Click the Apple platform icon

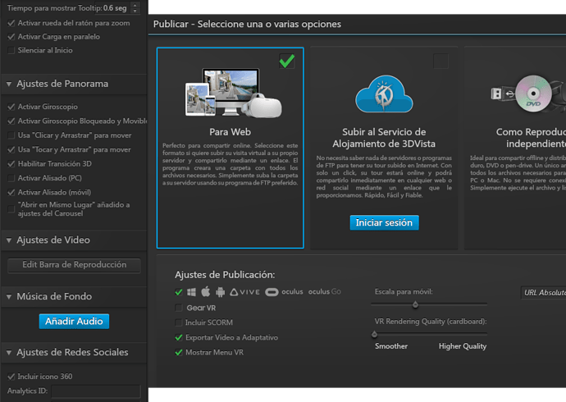click(206, 291)
